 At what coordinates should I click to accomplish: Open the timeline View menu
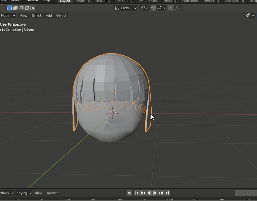click(39, 193)
